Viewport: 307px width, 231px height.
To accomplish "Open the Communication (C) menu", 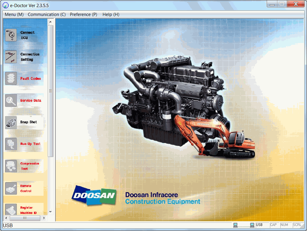I will pos(47,14).
